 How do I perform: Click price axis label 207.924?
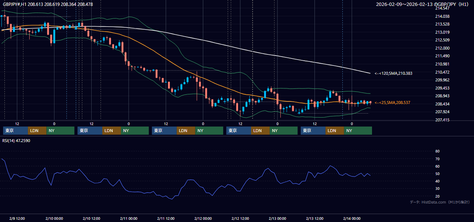click(442, 112)
